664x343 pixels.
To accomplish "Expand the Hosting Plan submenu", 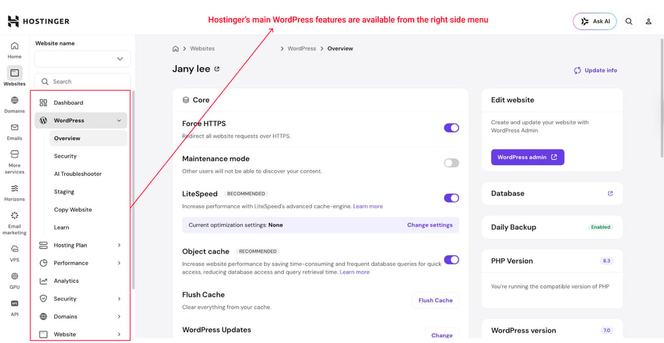I will [x=119, y=245].
